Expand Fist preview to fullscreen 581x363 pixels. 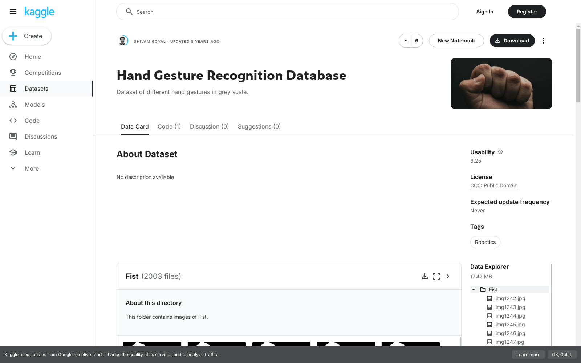[436, 276]
